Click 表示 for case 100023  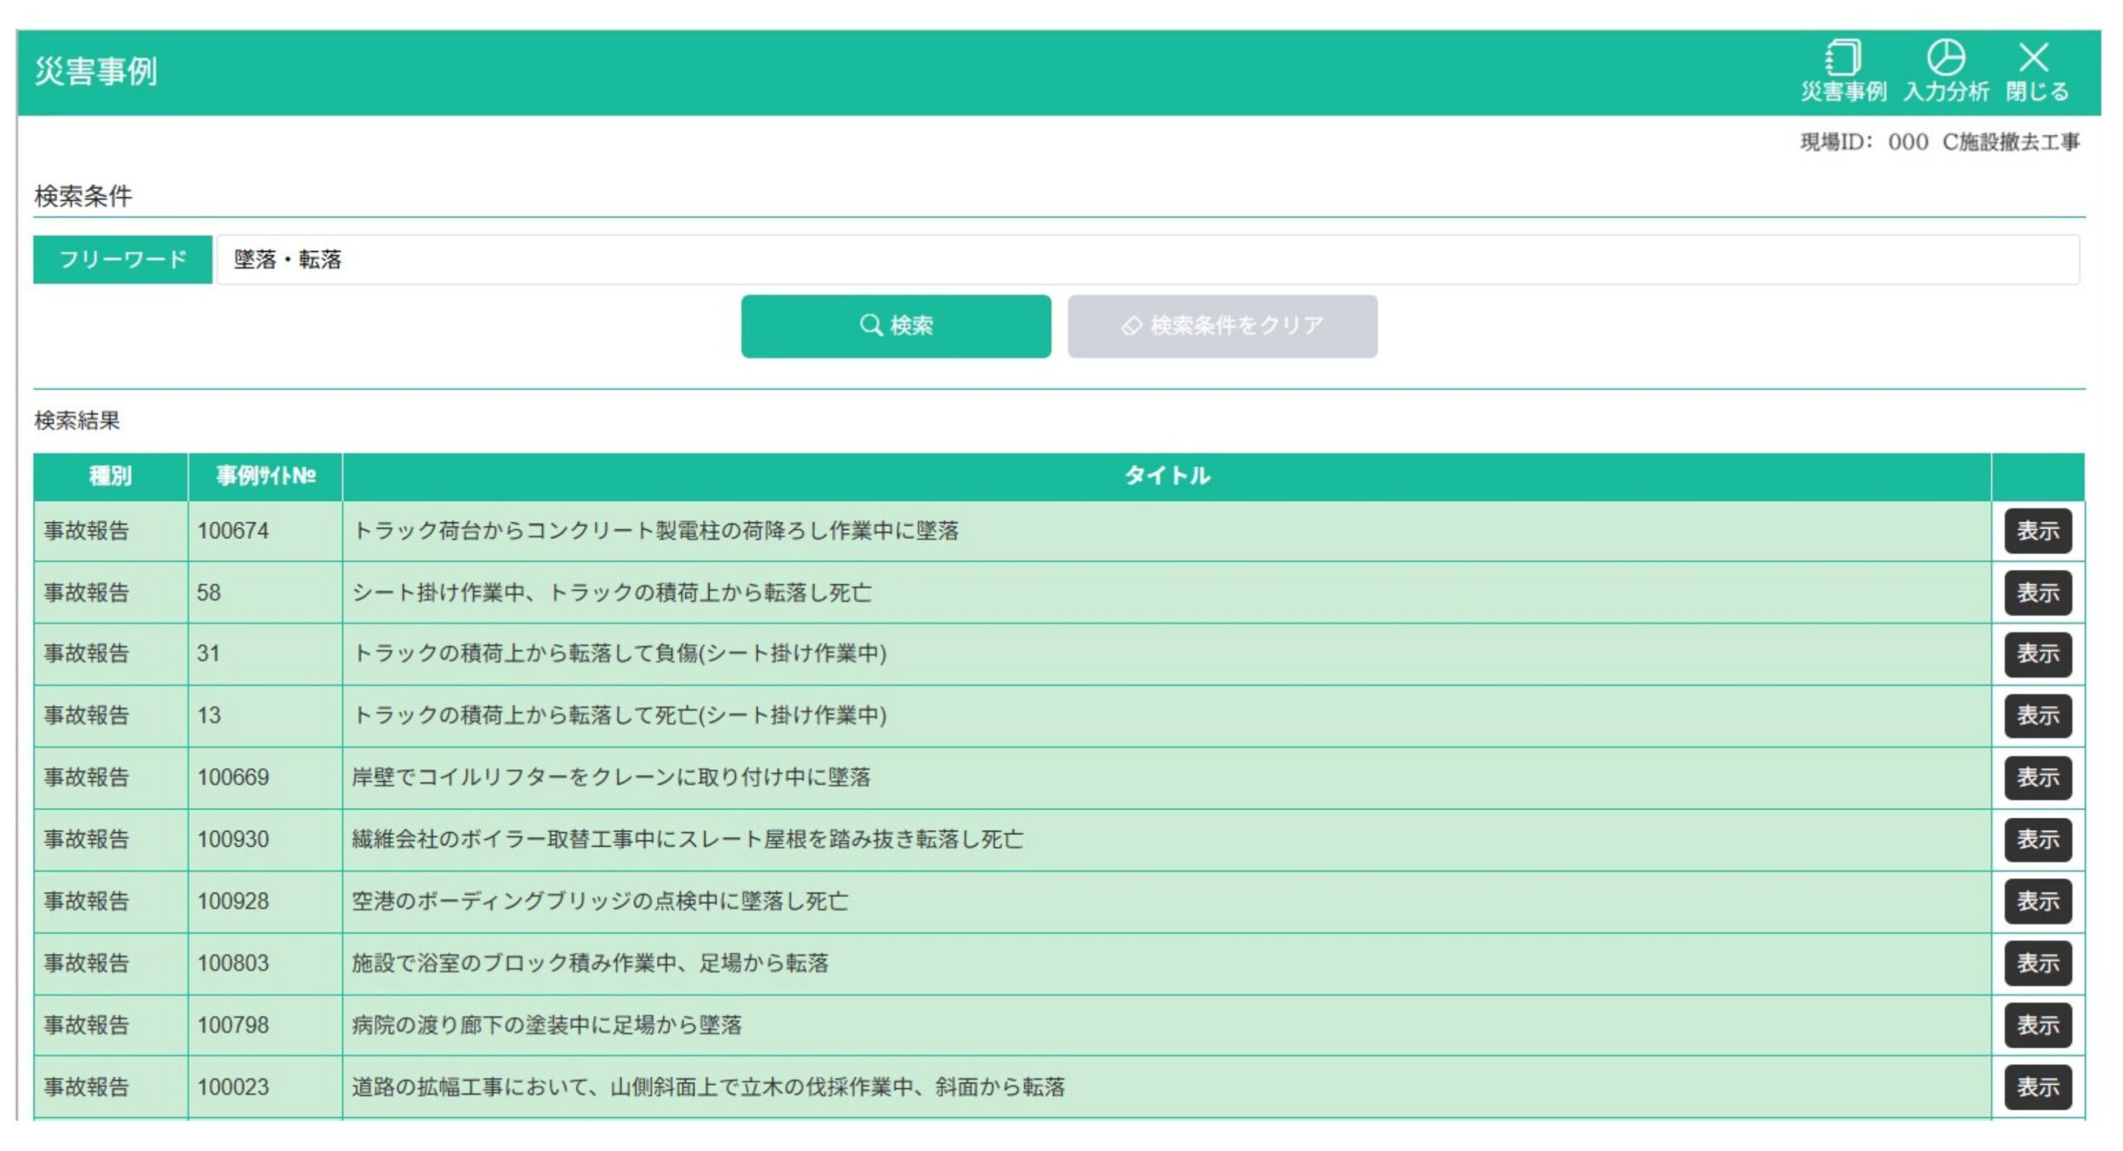tap(2038, 1087)
